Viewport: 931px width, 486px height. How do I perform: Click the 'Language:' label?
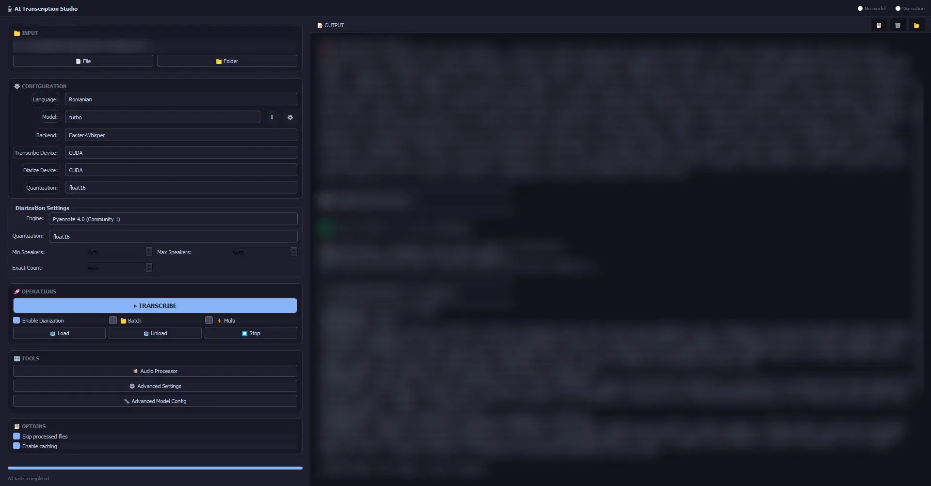coord(45,99)
